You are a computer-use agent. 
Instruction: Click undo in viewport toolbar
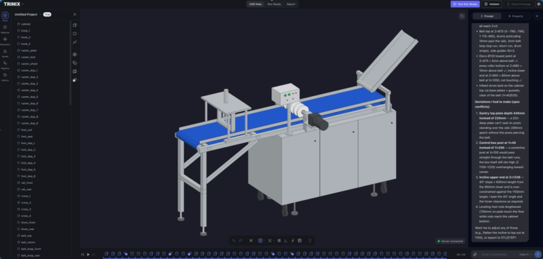(x=234, y=241)
